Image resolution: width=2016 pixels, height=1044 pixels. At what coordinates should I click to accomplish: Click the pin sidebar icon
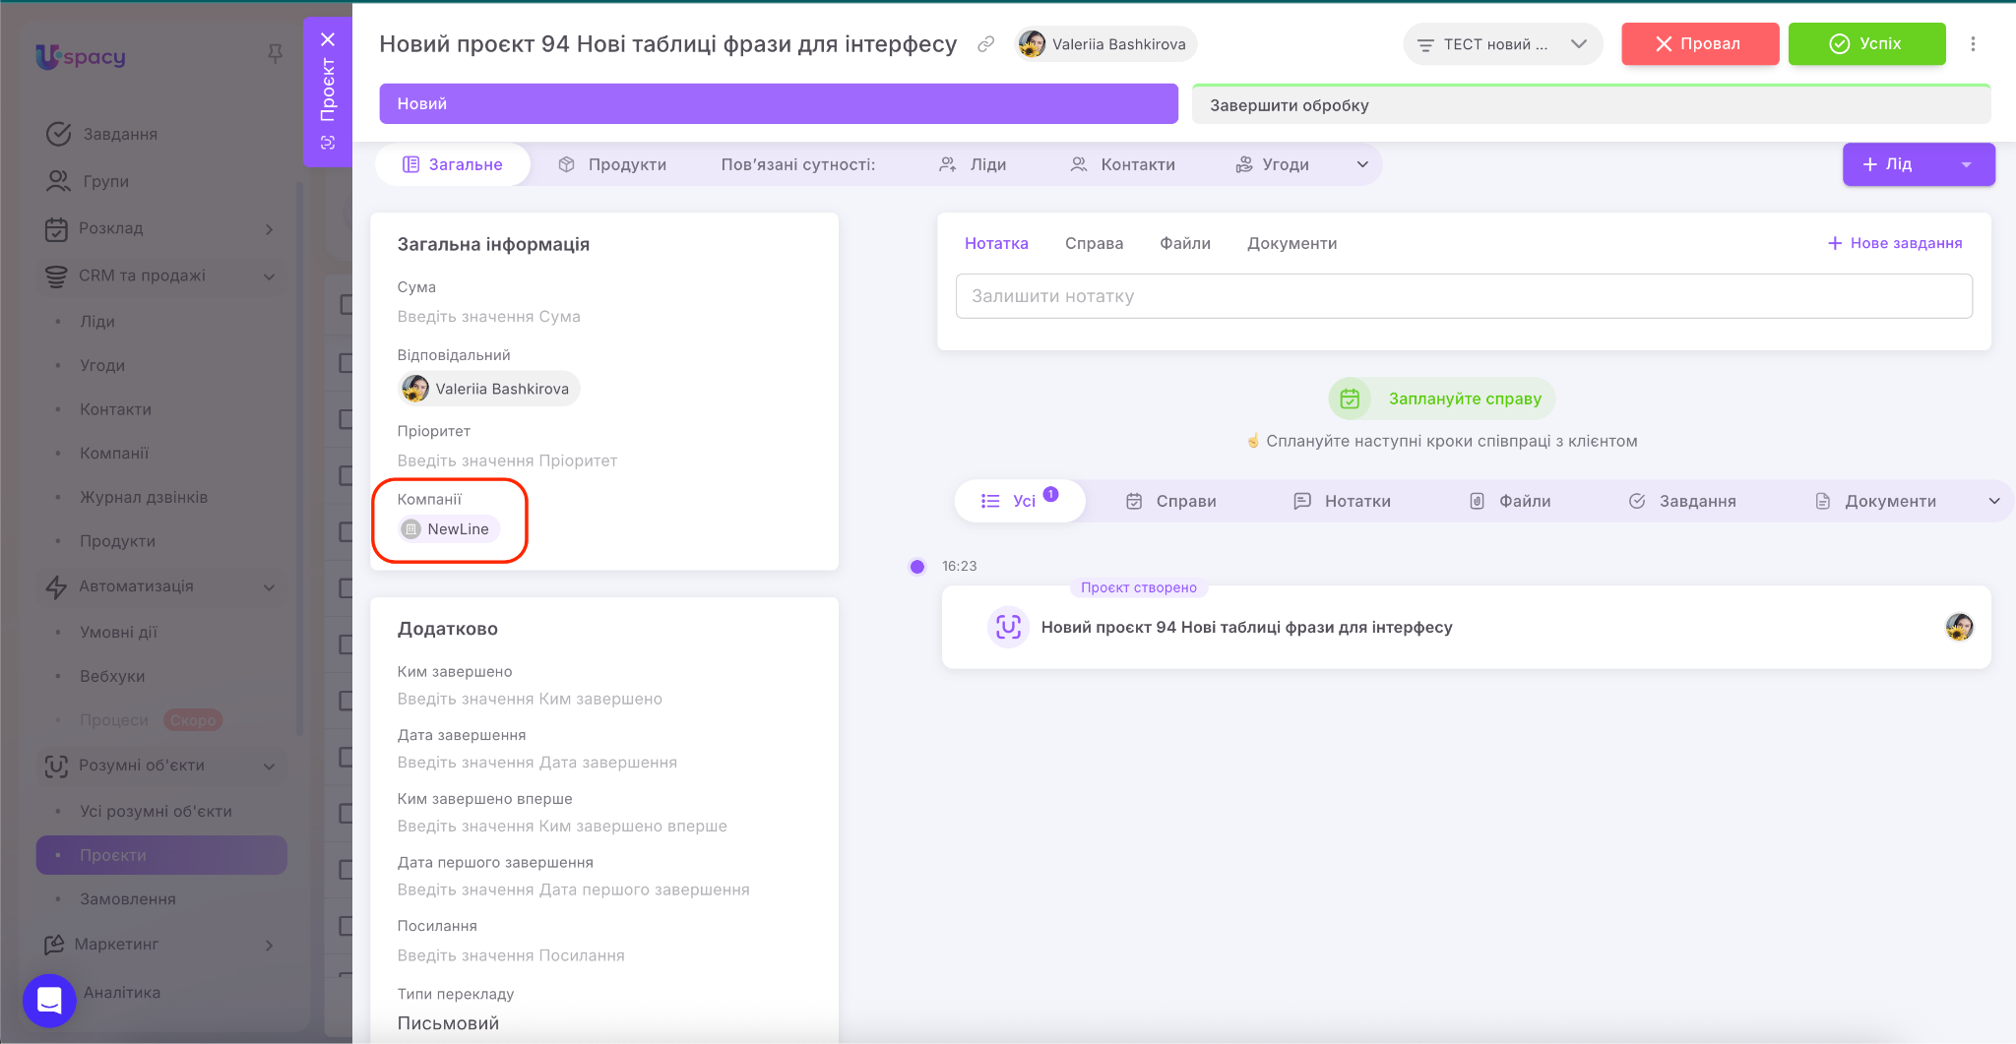pyautogui.click(x=276, y=54)
